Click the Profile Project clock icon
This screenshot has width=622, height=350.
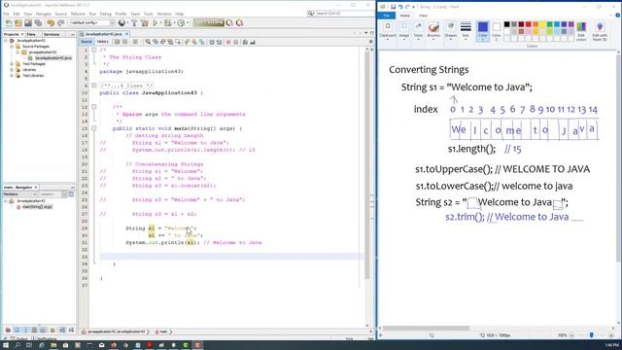click(181, 23)
